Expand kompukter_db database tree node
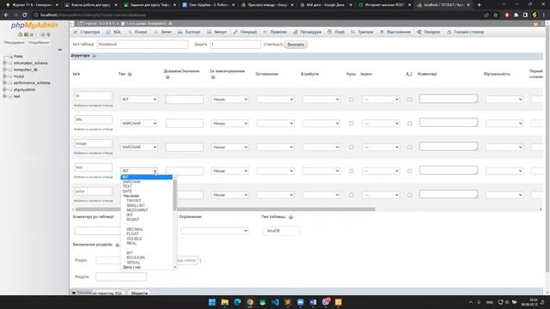The height and width of the screenshot is (309, 550). click(4, 70)
